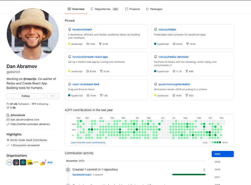Open the twitter.com/dan_abramov link
This screenshot has width=251, height=185.
click(x=30, y=124)
